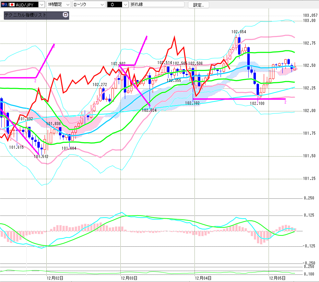Click the 102.100 price label near support line
This screenshot has height=282, width=319.
(257, 103)
